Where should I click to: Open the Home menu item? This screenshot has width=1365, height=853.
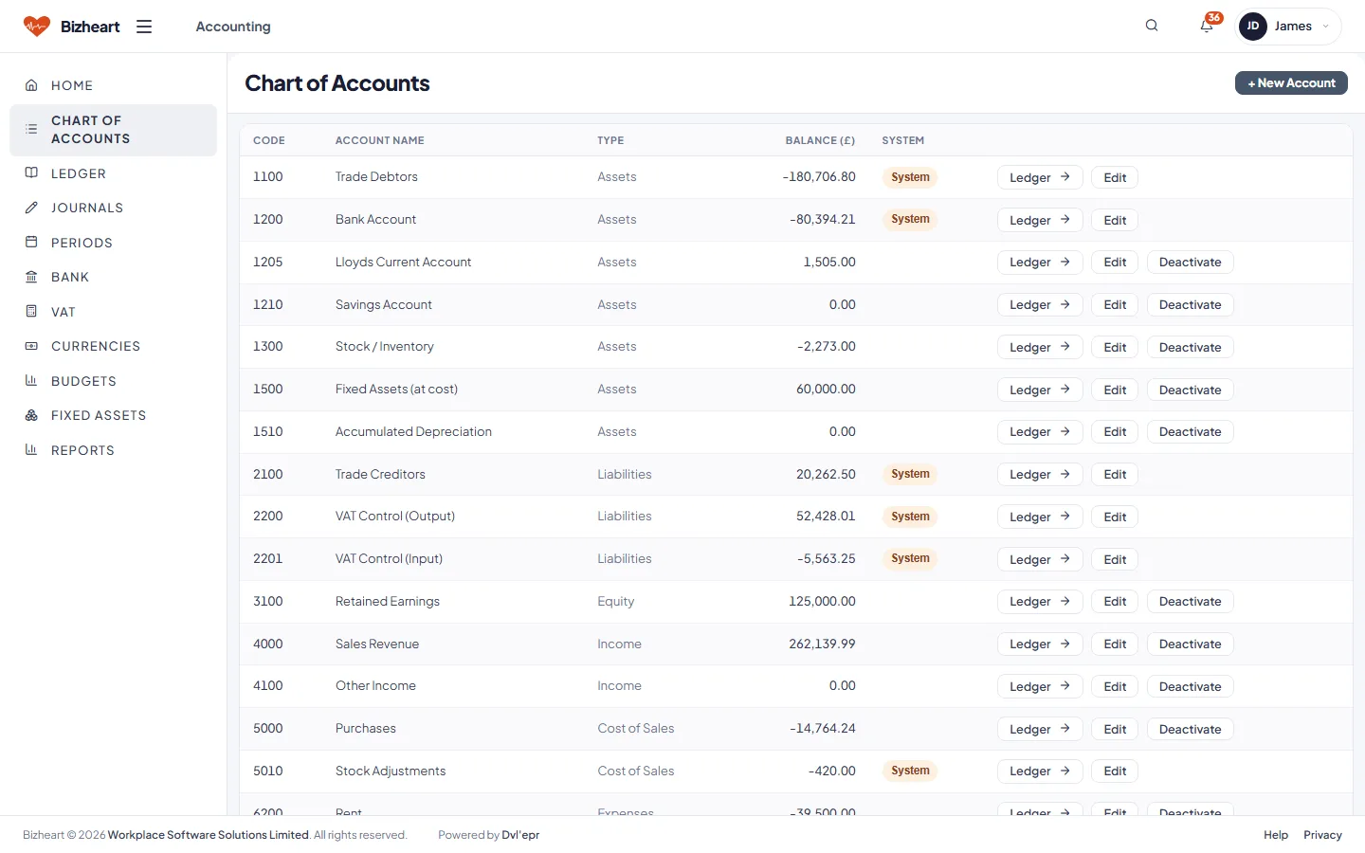click(113, 85)
